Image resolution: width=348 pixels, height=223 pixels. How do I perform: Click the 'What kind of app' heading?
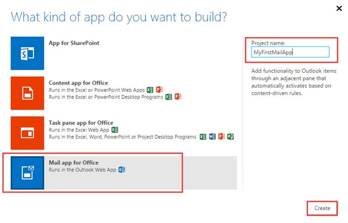pyautogui.click(x=119, y=17)
